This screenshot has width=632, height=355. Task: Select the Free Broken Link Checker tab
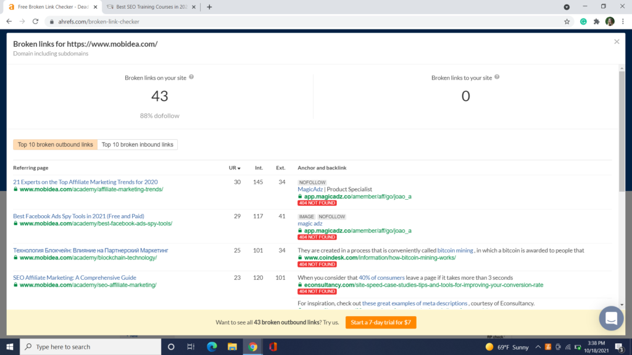click(52, 7)
